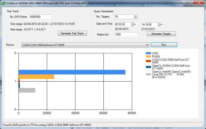Click the OpenCL-NVIDIA teal legend swatch
The image size is (206, 129).
coord(148,67)
